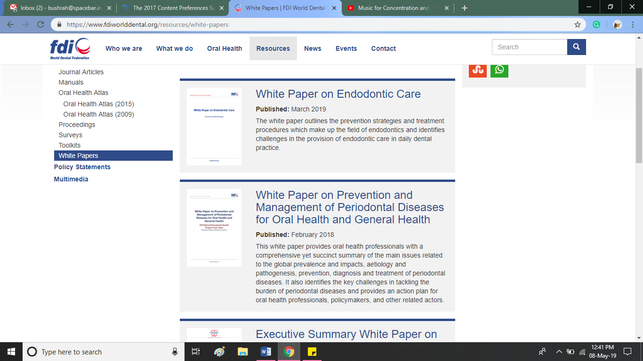Click the Windows taskbar search box
Viewport: 643px width, 361px height.
point(104,352)
